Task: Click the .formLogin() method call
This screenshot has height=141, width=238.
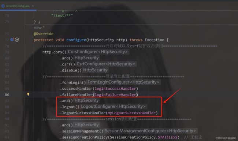Action: 73,82
